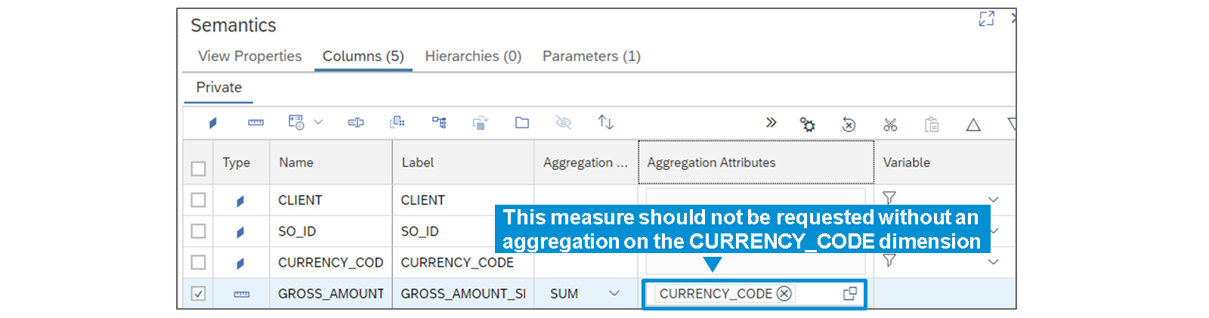Open the Hierarchies (0) tab

tap(473, 57)
